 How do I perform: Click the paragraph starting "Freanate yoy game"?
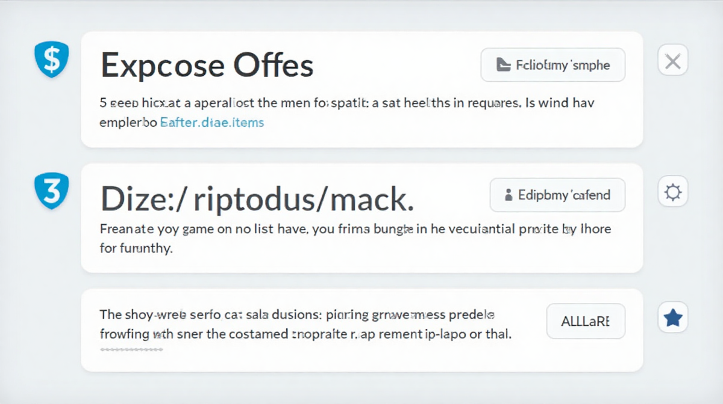click(x=355, y=238)
